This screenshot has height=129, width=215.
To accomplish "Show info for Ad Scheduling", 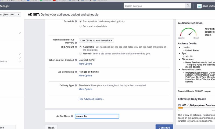I will tap(76, 72).
